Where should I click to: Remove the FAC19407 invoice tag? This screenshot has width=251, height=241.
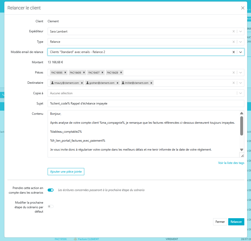pos(102,72)
